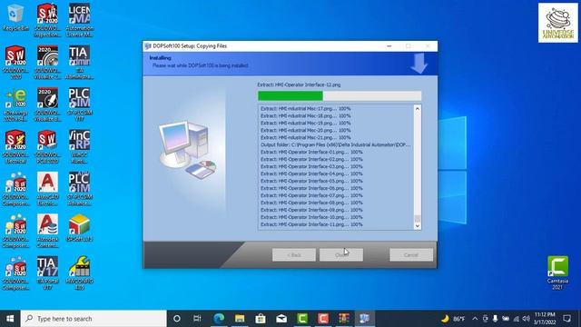Open SOLIDWORKS Inspection desktop shortcut
581x327 pixels.
pos(47,20)
